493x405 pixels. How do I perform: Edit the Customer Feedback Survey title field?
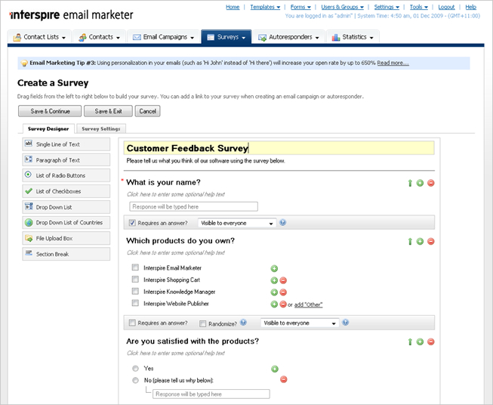(279, 148)
